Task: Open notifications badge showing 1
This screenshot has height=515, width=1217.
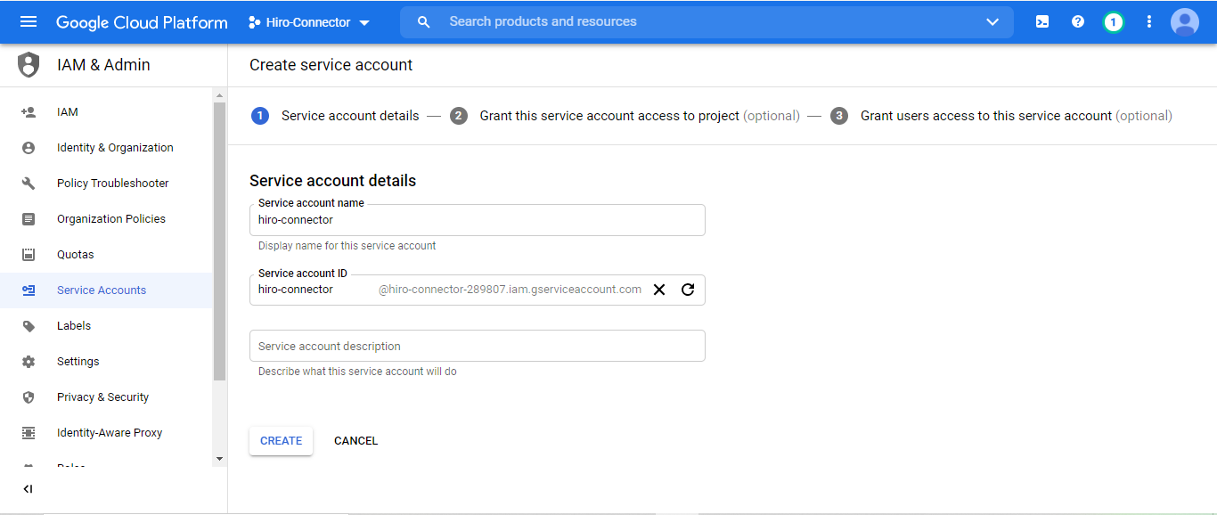Action: (1113, 22)
